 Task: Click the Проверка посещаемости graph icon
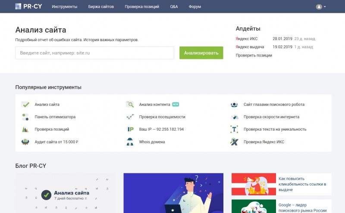(130, 117)
